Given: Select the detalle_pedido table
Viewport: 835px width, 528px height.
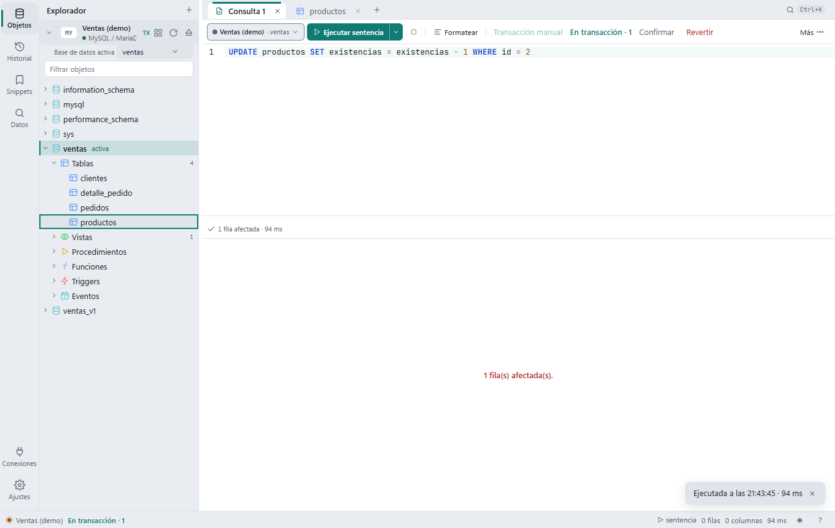Looking at the screenshot, I should (x=118, y=193).
